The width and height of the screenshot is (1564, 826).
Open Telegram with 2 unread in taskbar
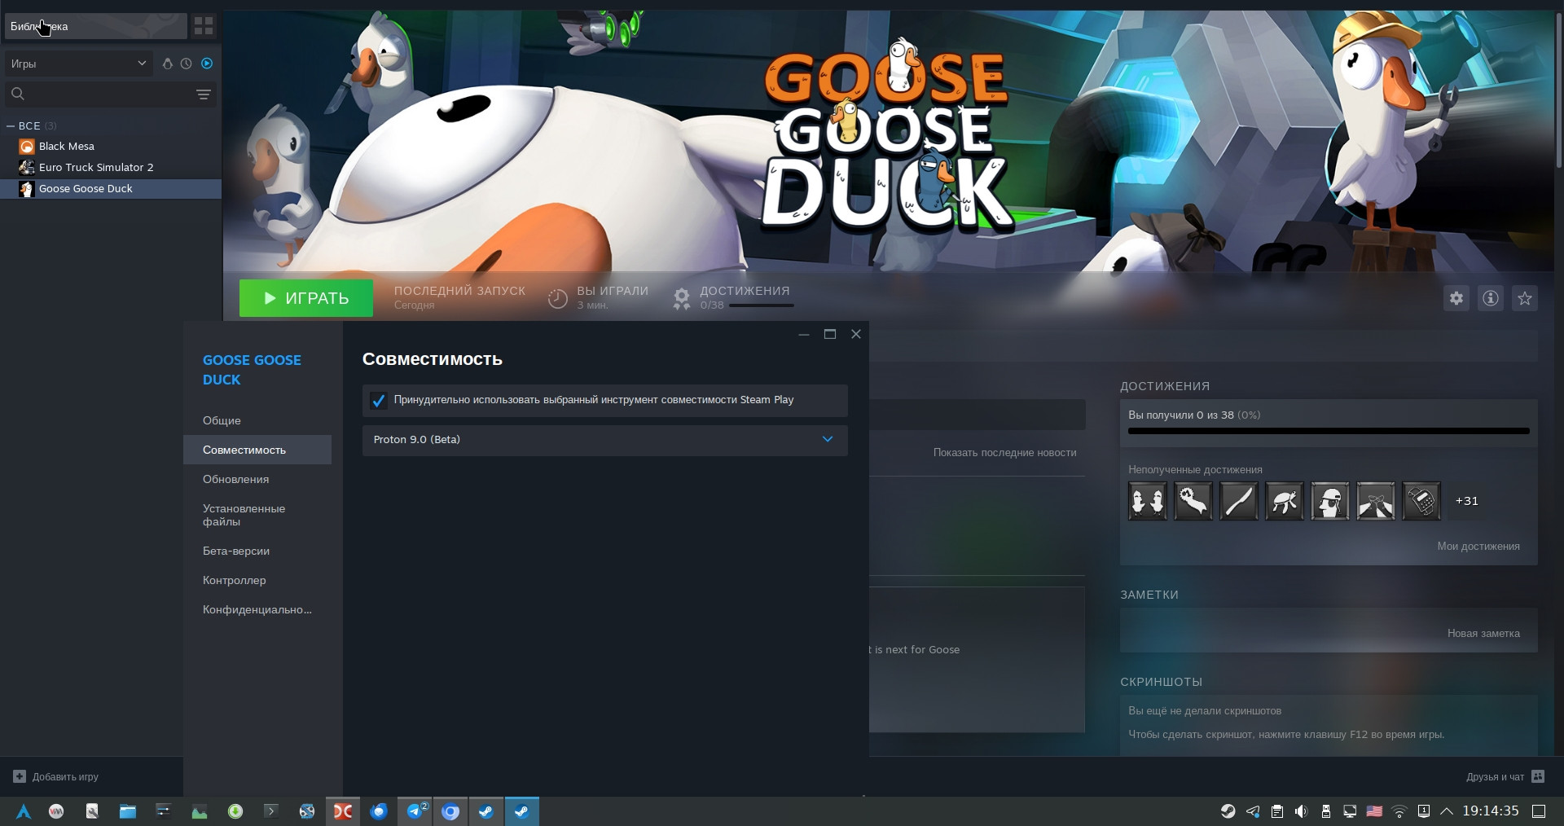click(x=415, y=811)
